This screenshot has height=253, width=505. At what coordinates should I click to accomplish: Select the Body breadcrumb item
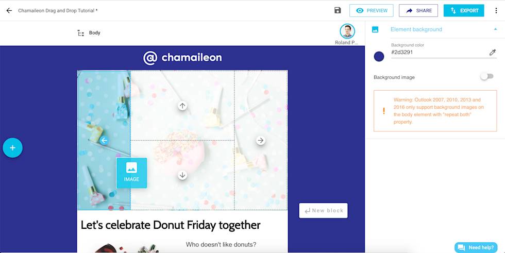pyautogui.click(x=94, y=33)
